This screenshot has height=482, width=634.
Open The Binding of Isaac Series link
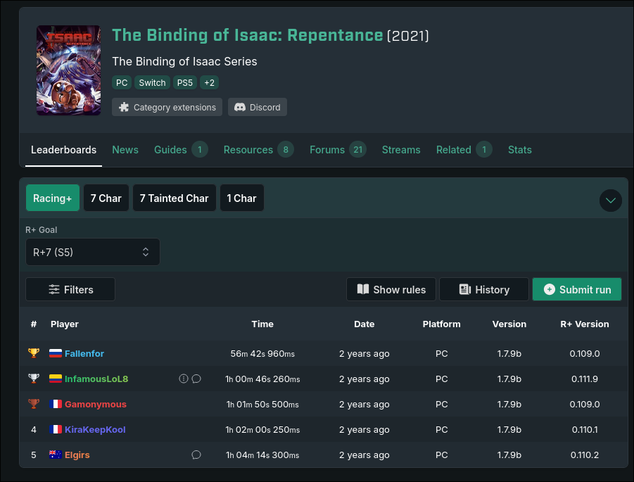(184, 61)
